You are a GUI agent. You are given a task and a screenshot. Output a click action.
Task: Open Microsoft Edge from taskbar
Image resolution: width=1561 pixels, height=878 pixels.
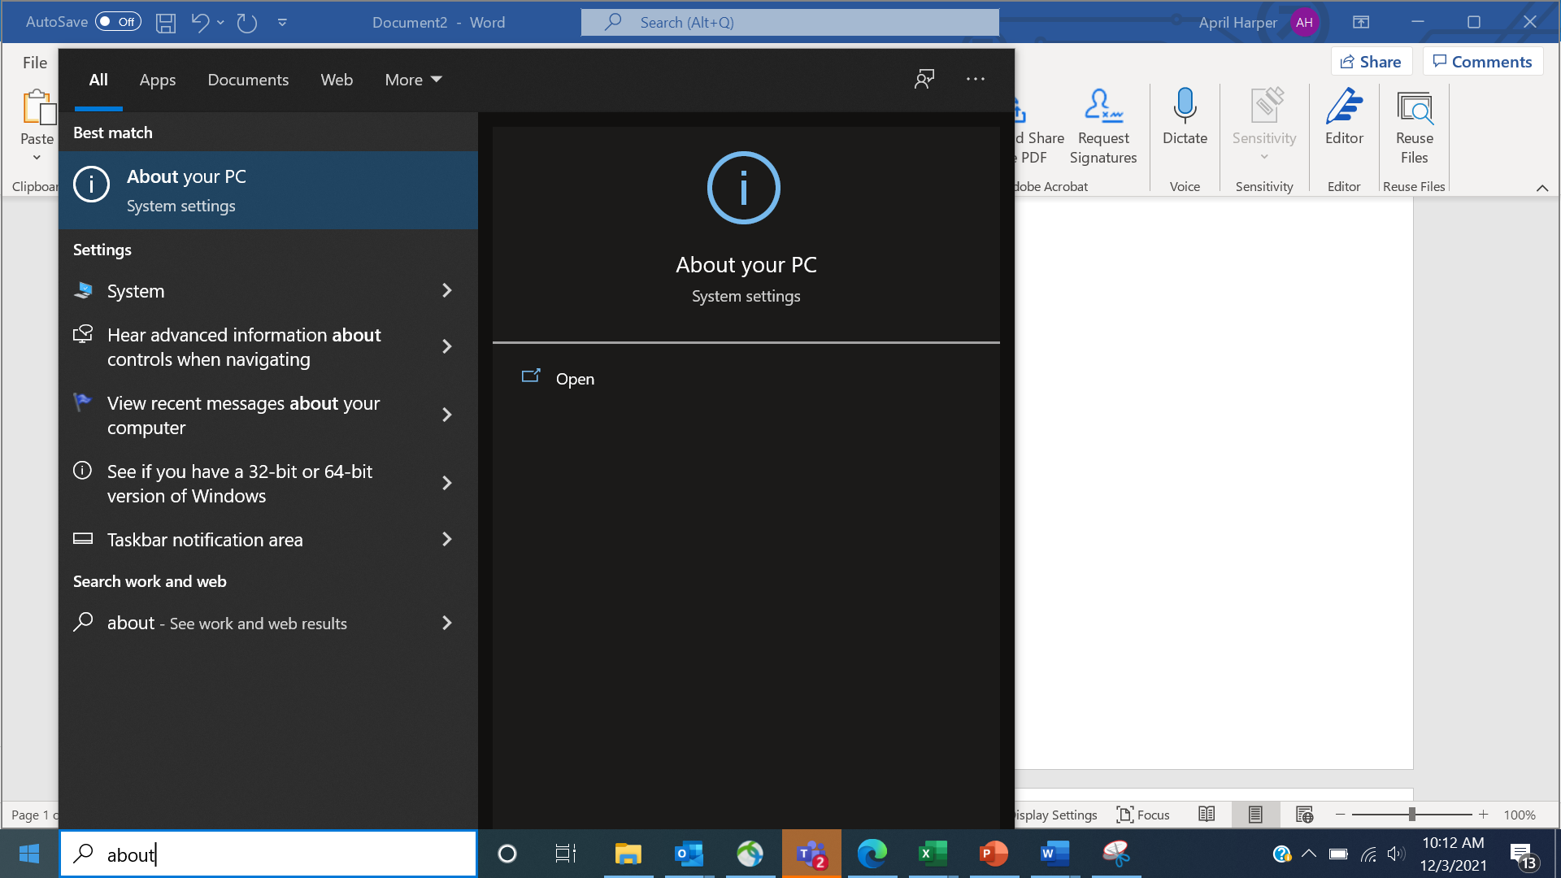point(872,854)
